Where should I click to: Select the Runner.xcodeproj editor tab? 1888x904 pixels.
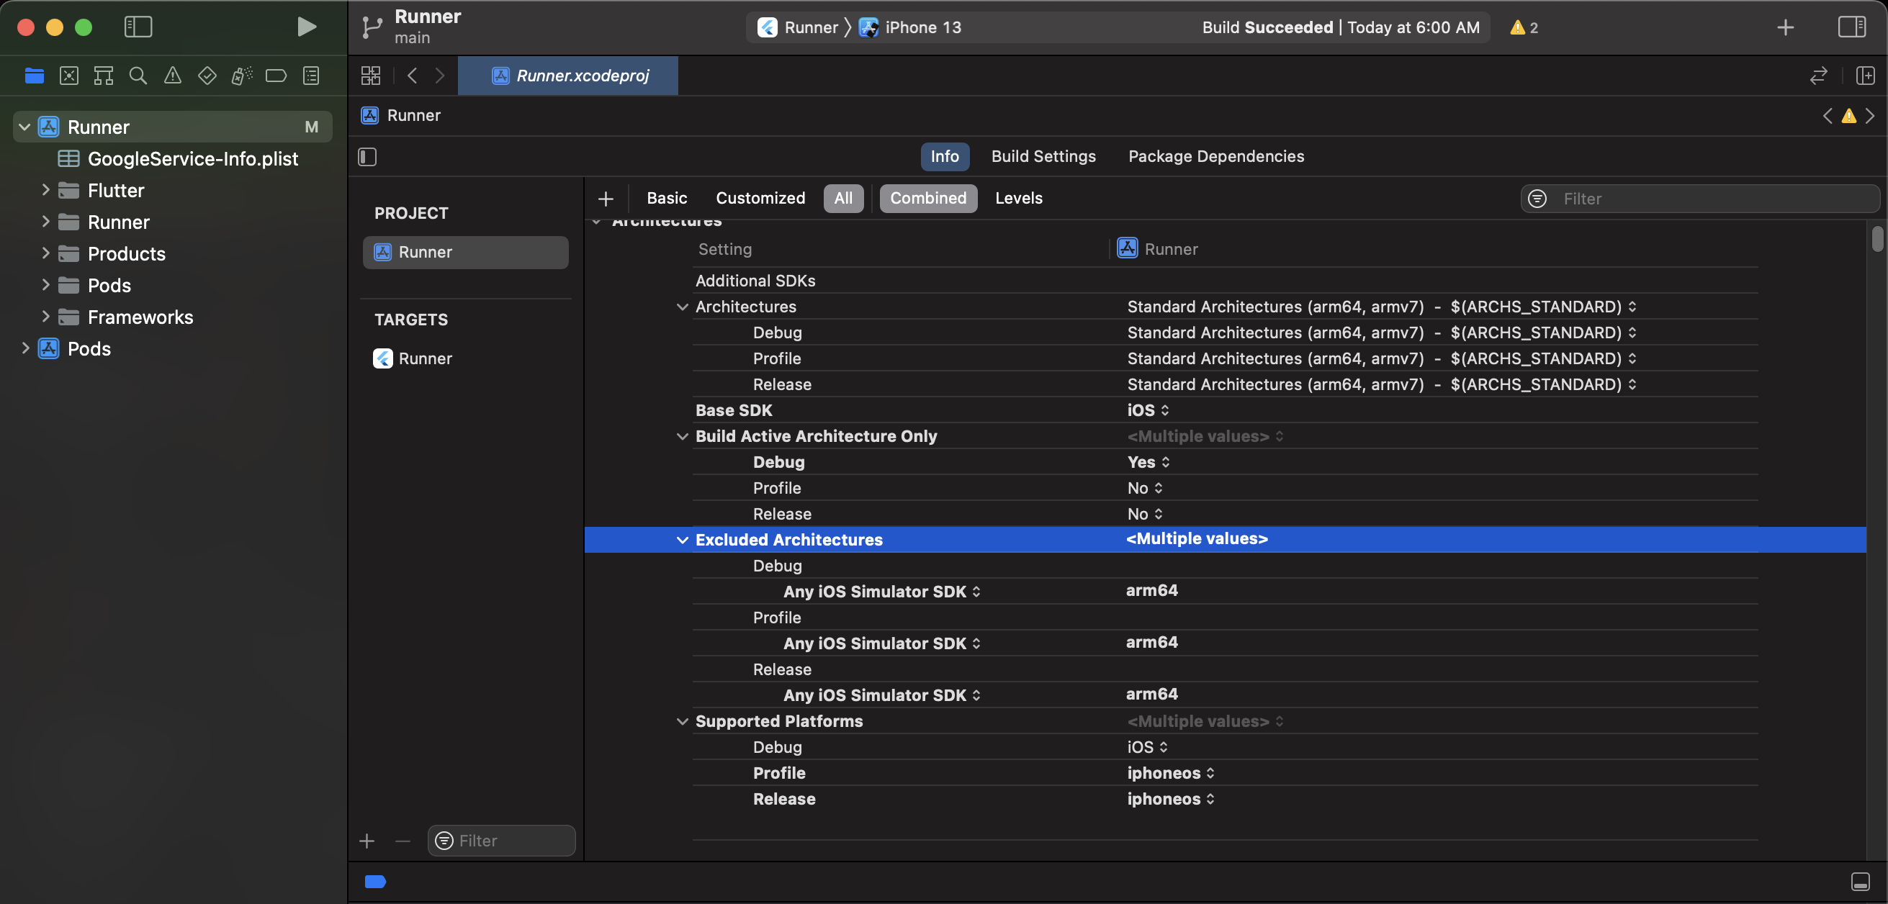569,76
